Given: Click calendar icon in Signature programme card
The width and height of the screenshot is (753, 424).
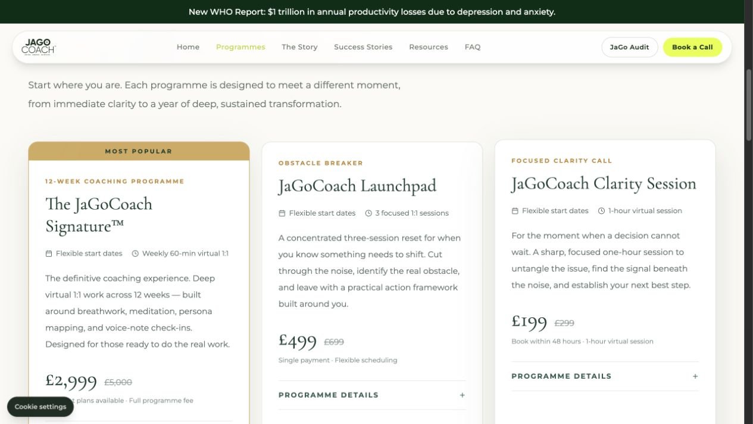Looking at the screenshot, I should click(x=49, y=254).
